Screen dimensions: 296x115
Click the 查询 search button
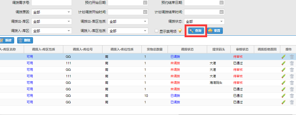[196, 31]
